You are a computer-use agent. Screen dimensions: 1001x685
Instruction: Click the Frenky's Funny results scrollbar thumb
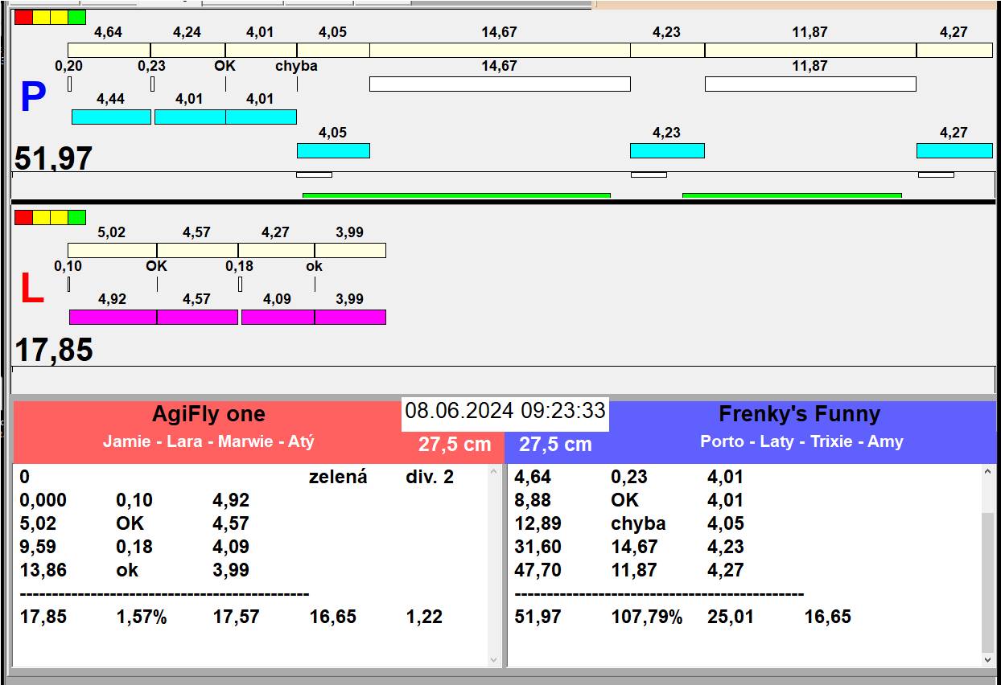pyautogui.click(x=989, y=583)
